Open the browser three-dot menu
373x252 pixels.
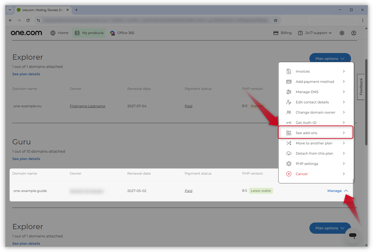click(363, 21)
